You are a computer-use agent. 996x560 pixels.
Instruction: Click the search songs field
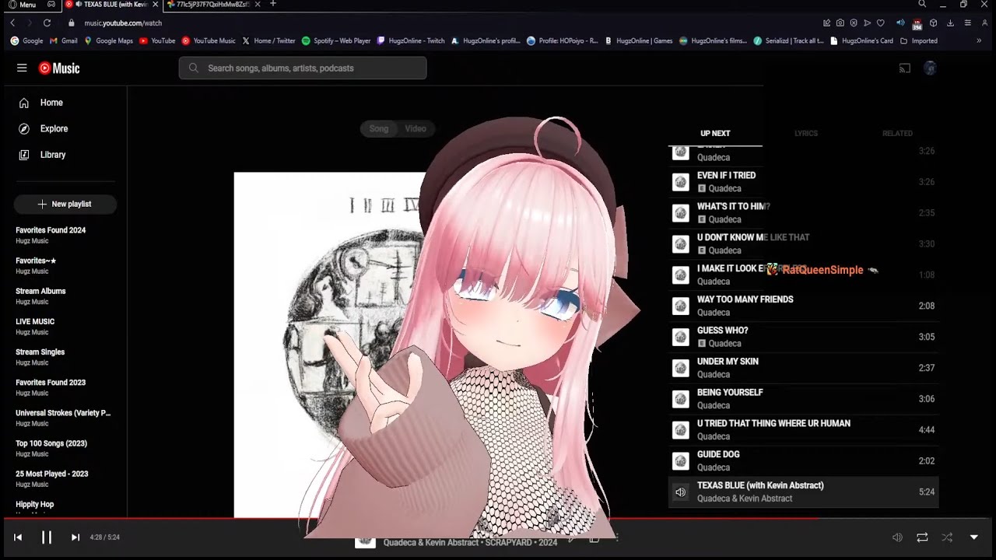click(x=303, y=68)
